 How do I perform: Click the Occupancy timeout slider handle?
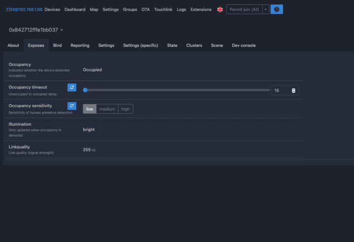coord(86,90)
